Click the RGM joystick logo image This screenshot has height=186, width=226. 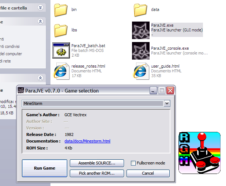(199, 153)
